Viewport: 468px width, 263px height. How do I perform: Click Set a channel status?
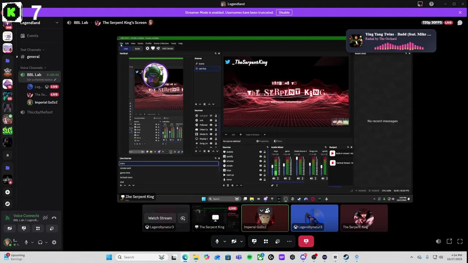coord(41,80)
